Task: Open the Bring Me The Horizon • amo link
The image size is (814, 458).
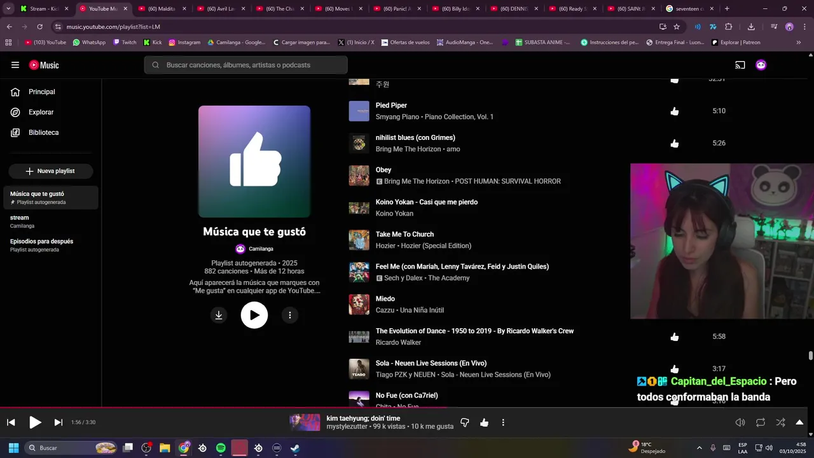Action: (417, 149)
